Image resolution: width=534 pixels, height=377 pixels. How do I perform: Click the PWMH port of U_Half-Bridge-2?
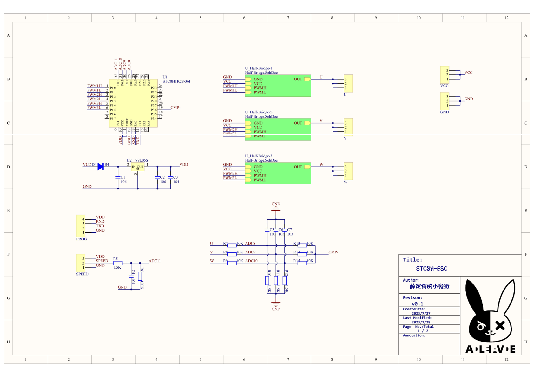(248, 132)
